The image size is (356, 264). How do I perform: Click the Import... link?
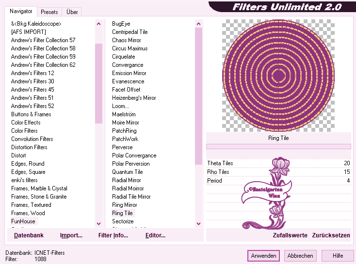pyautogui.click(x=71, y=235)
